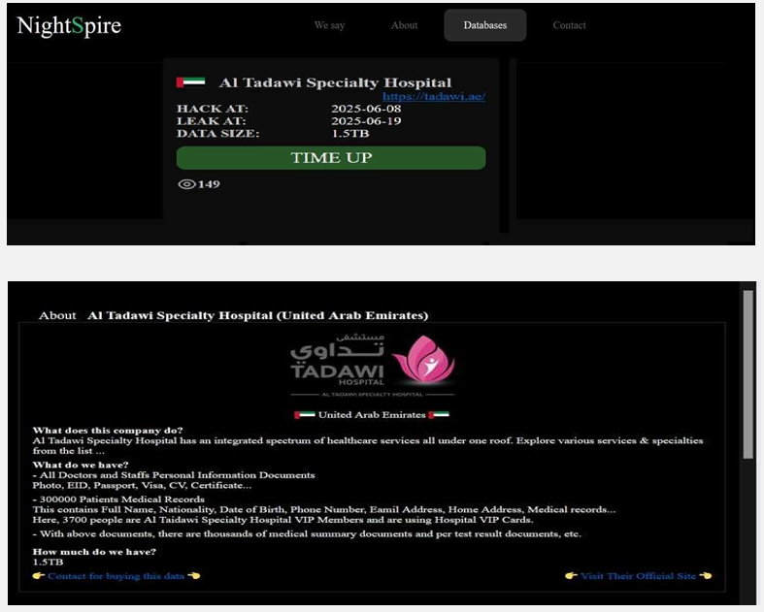Click the left UAE flag near United Arab Emirates
The height and width of the screenshot is (612, 764).
click(305, 415)
